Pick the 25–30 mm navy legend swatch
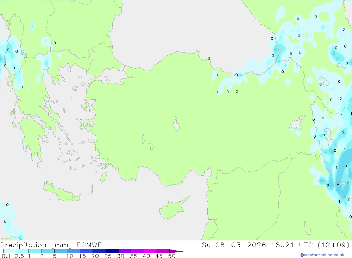The height and width of the screenshot is (258, 352). click(x=112, y=251)
